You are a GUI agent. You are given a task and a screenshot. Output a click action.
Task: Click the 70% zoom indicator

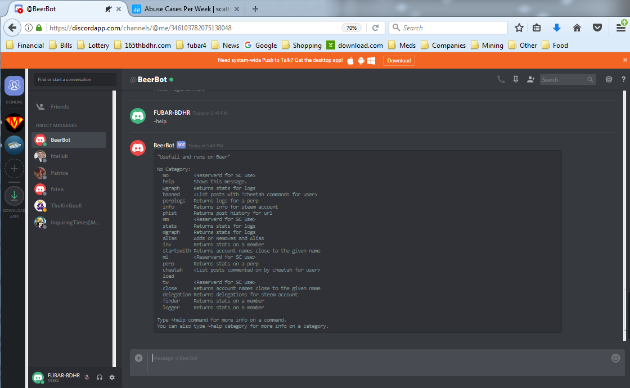pyautogui.click(x=352, y=28)
